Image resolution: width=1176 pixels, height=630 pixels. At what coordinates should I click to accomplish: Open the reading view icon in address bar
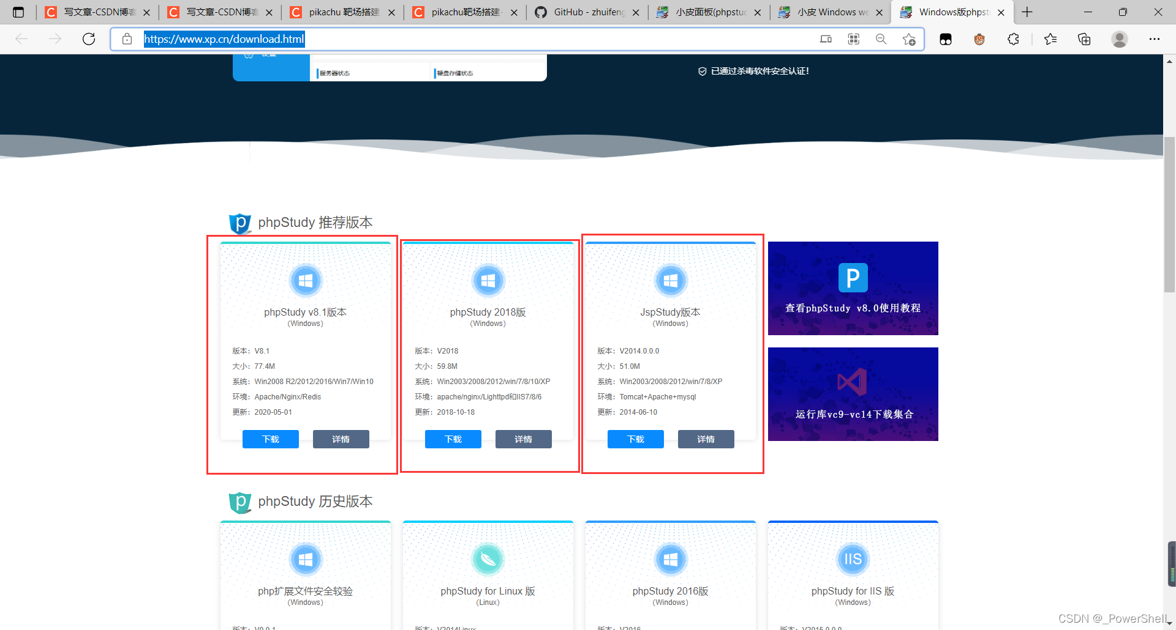[x=826, y=39]
